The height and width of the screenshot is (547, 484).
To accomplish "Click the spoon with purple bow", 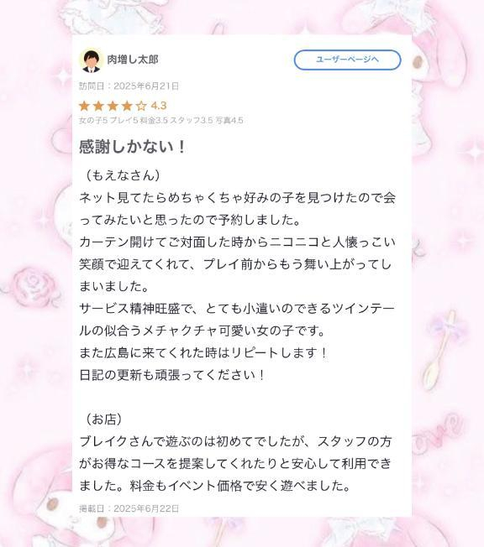I will click(441, 350).
